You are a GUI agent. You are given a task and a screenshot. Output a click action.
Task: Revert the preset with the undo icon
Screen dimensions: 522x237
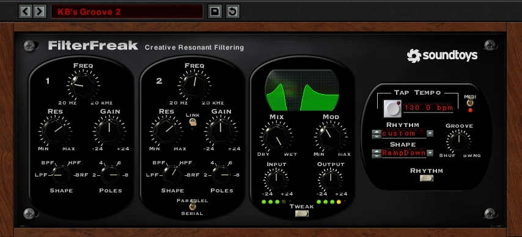(x=232, y=12)
